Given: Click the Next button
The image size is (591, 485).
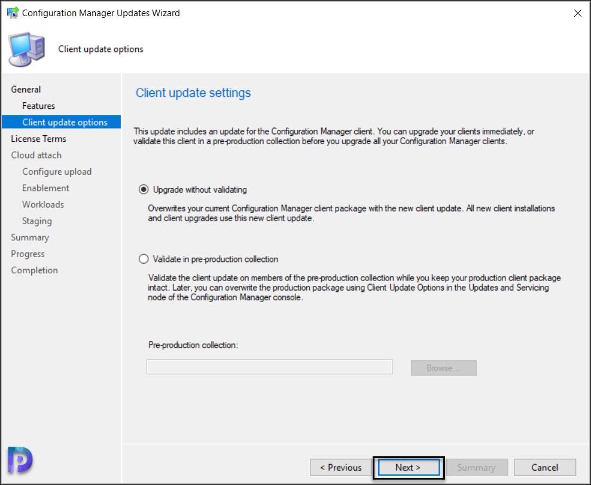Looking at the screenshot, I should [x=409, y=467].
